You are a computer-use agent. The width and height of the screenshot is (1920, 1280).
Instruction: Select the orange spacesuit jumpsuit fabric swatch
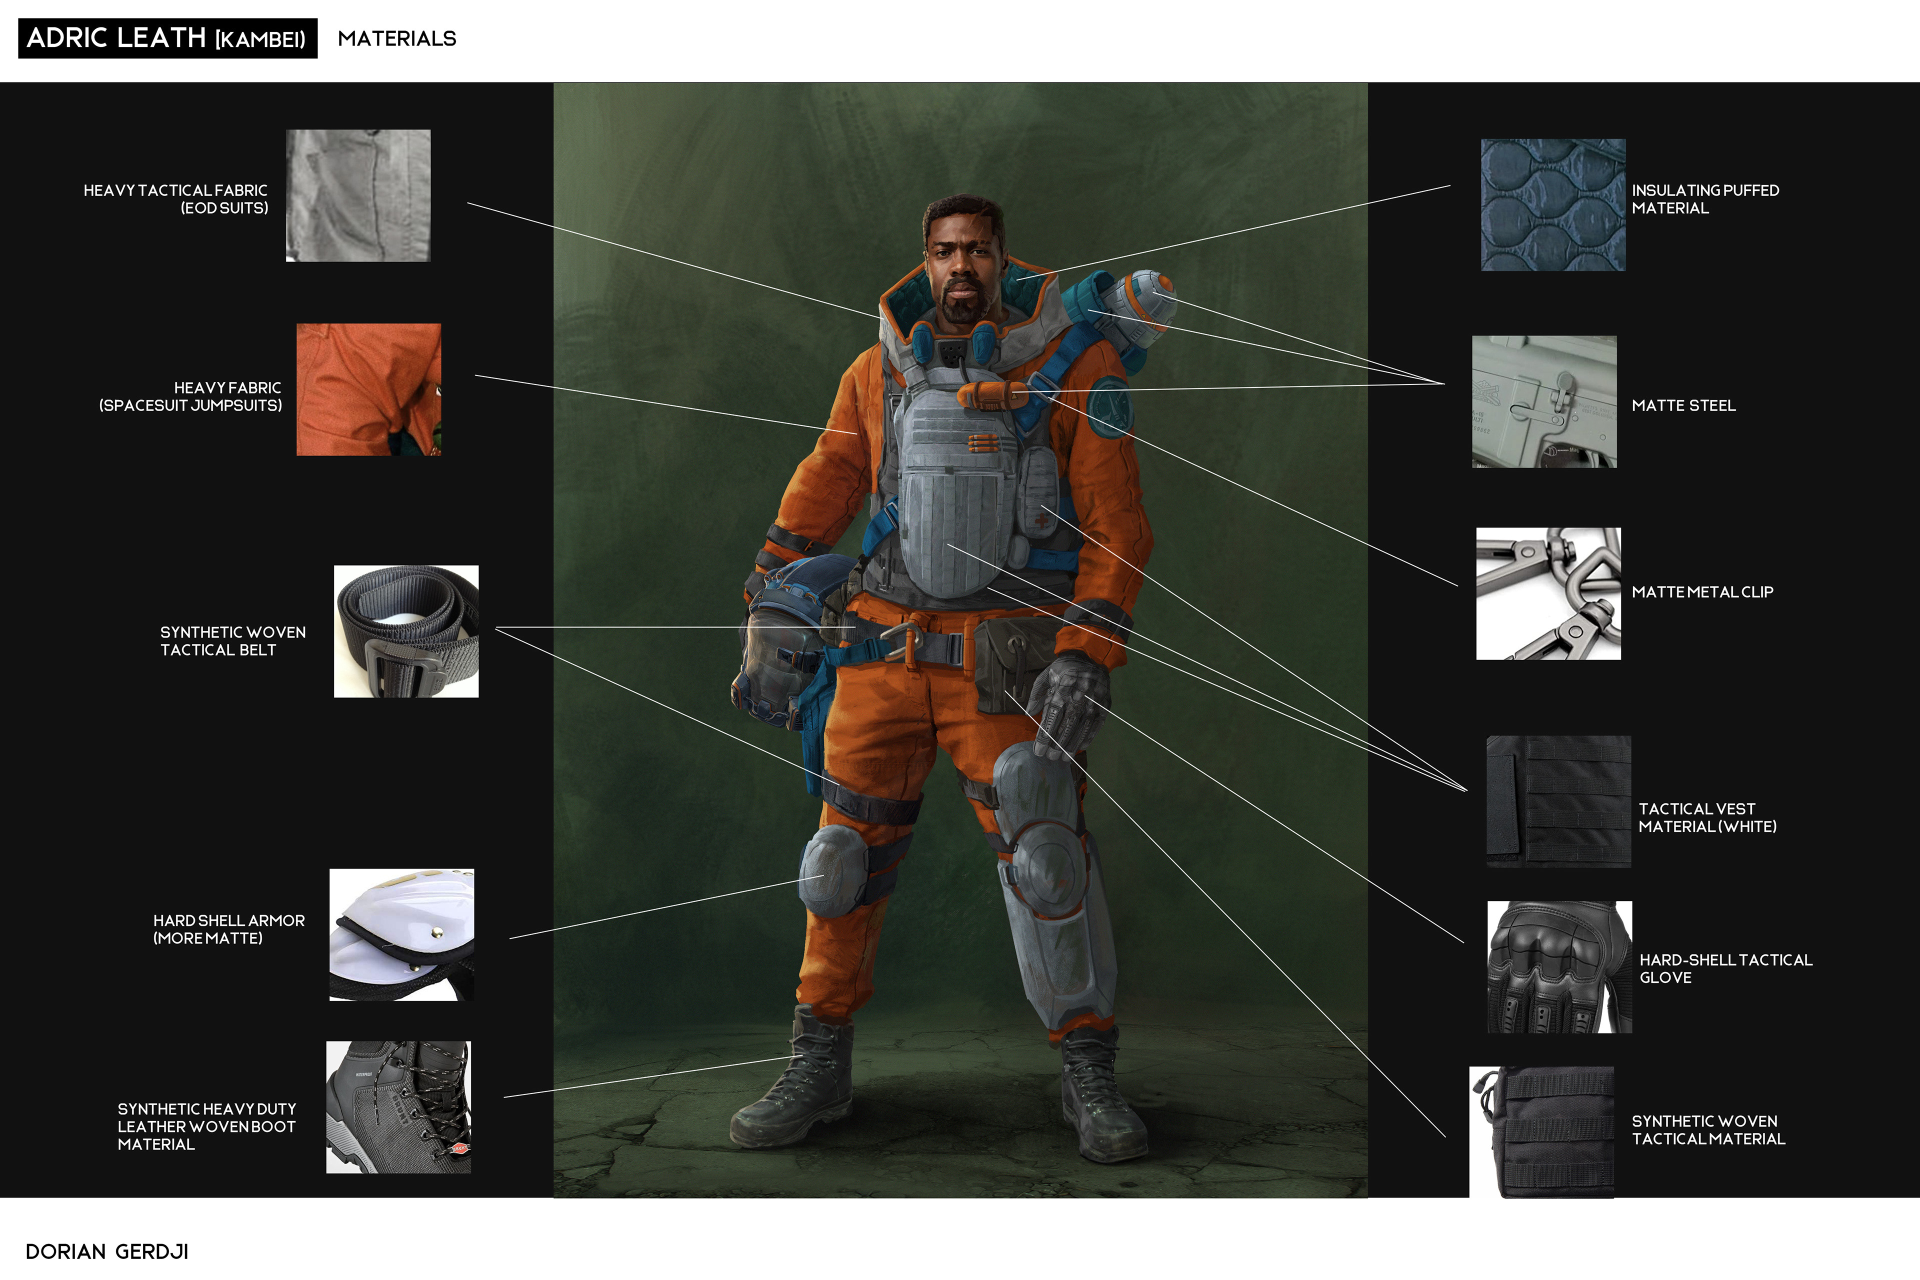tap(368, 389)
